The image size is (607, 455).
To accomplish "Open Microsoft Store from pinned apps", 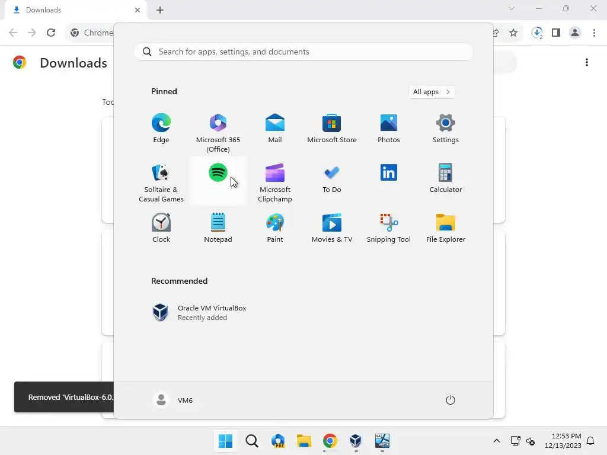I will (332, 129).
